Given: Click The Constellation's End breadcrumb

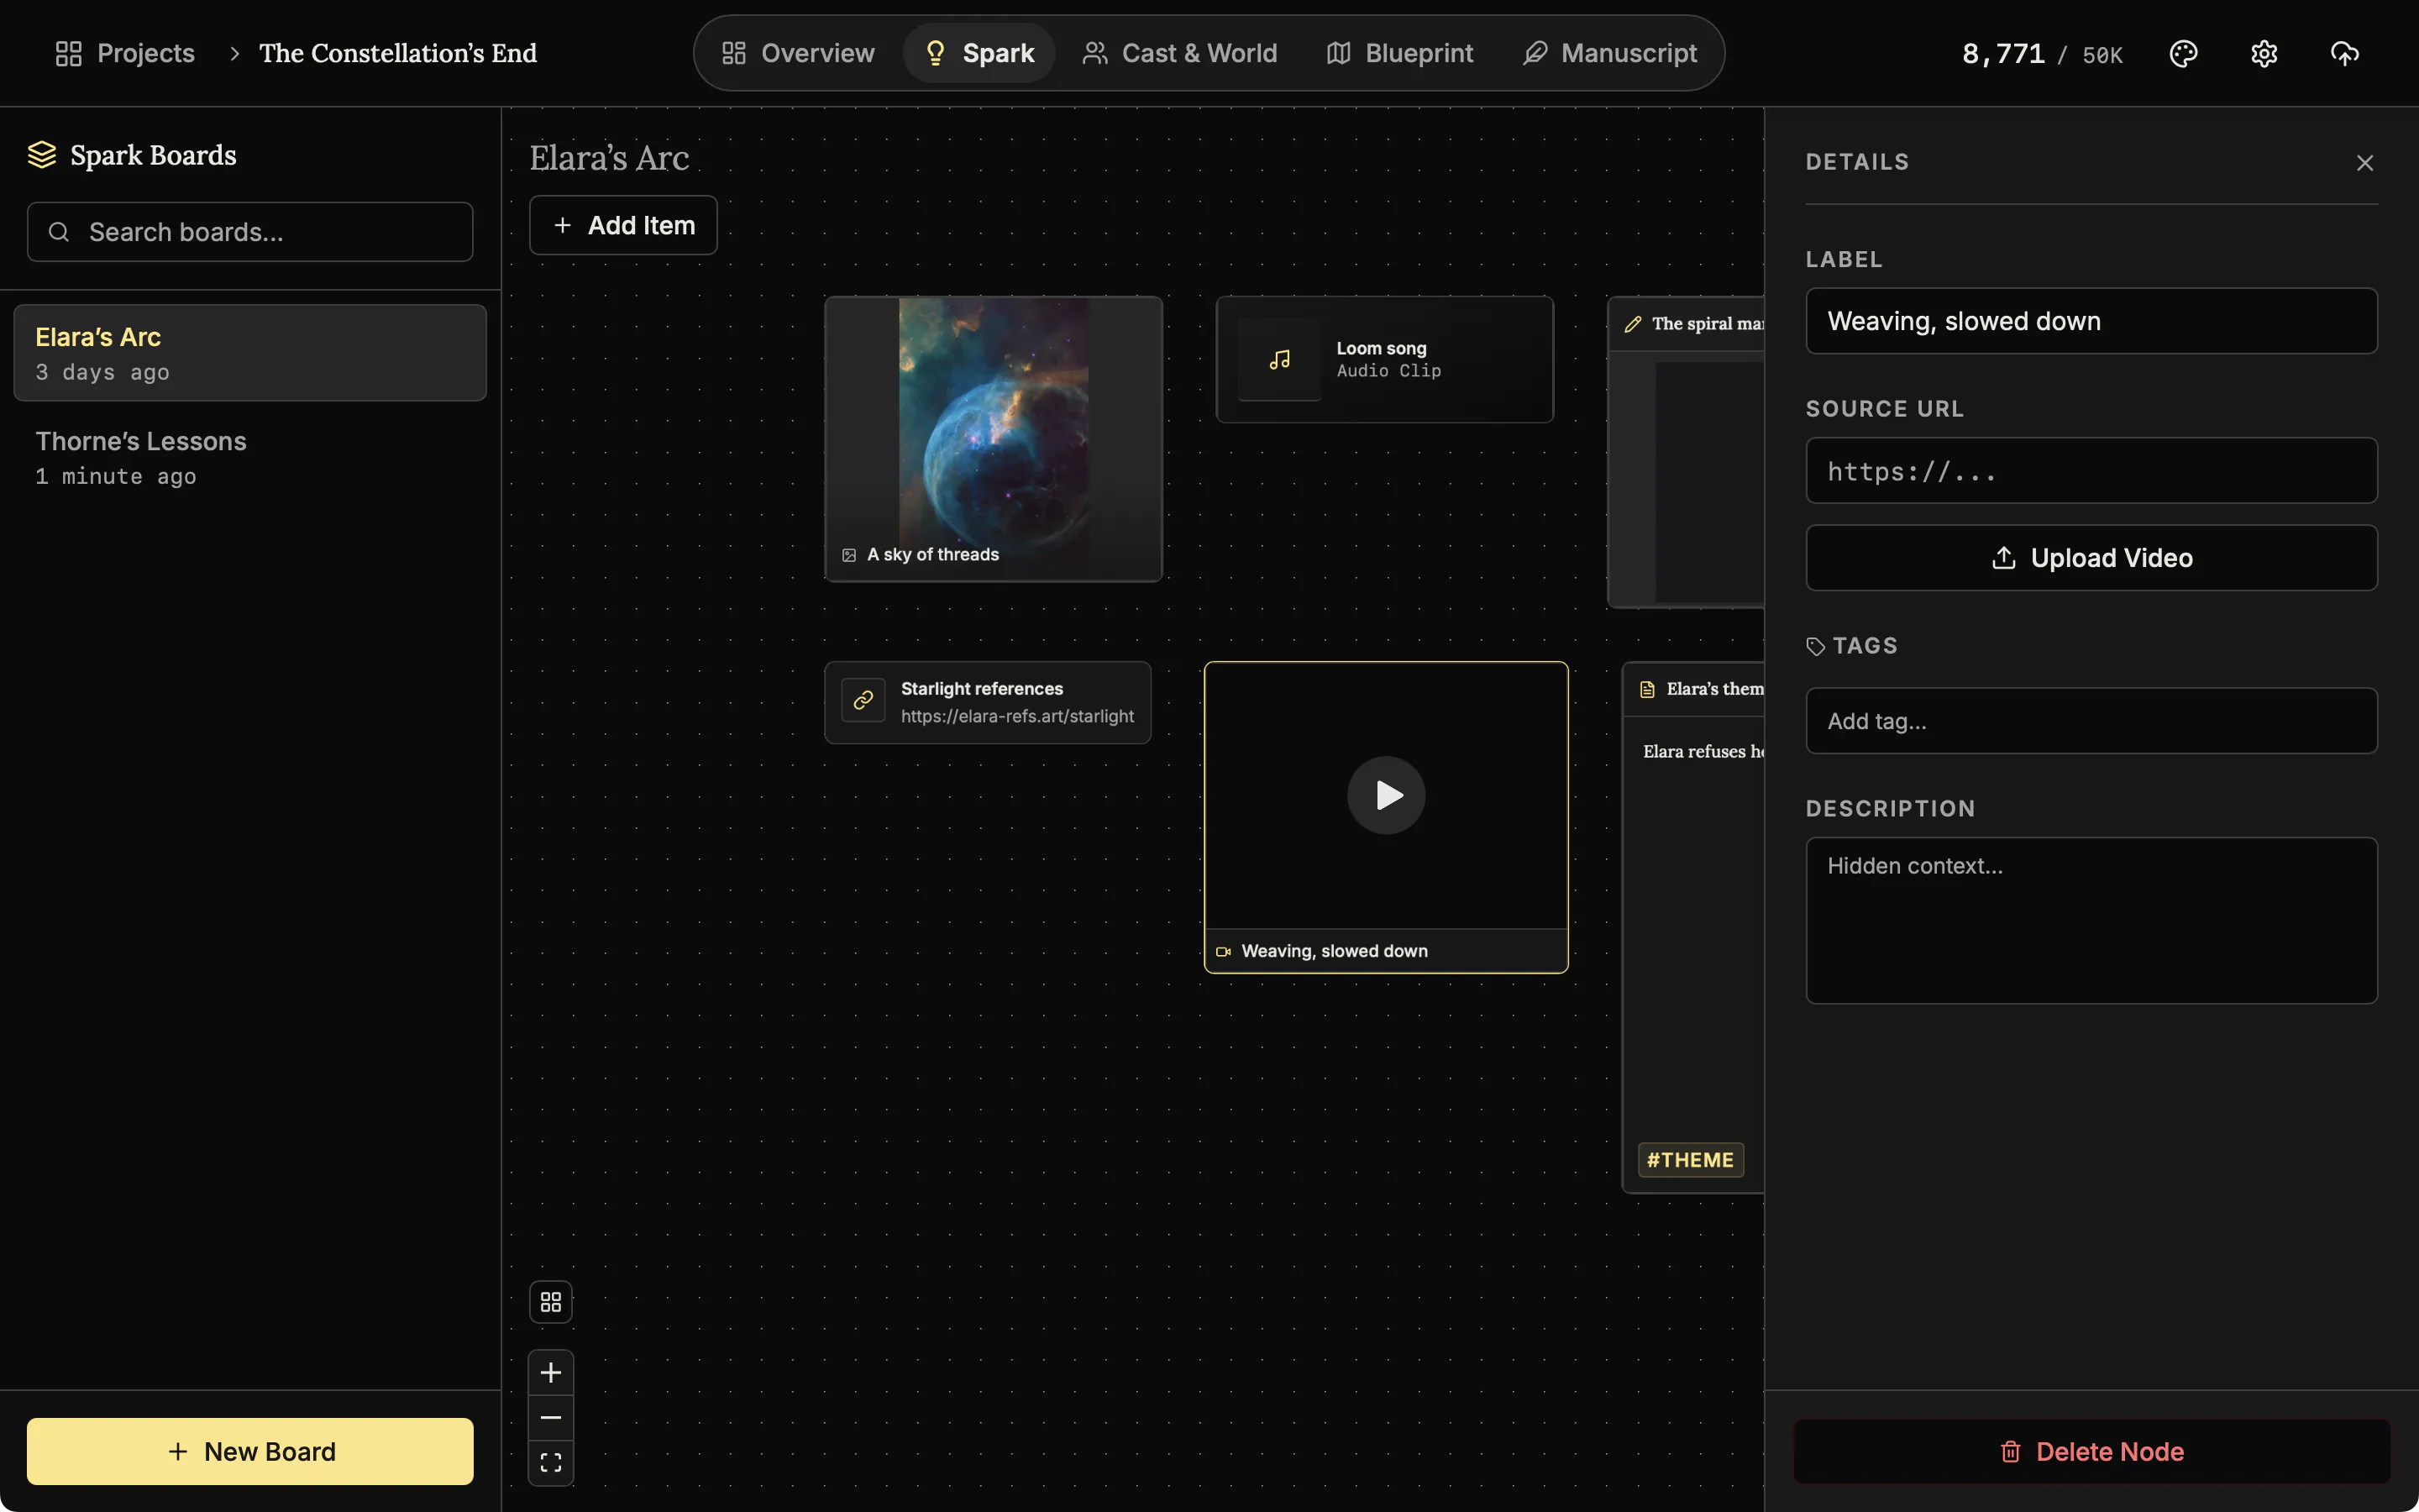Looking at the screenshot, I should point(398,53).
